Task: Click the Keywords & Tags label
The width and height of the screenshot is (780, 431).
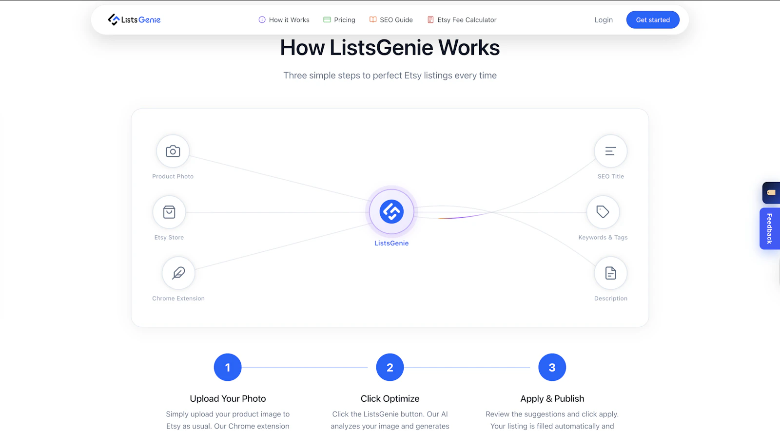Action: [603, 238]
